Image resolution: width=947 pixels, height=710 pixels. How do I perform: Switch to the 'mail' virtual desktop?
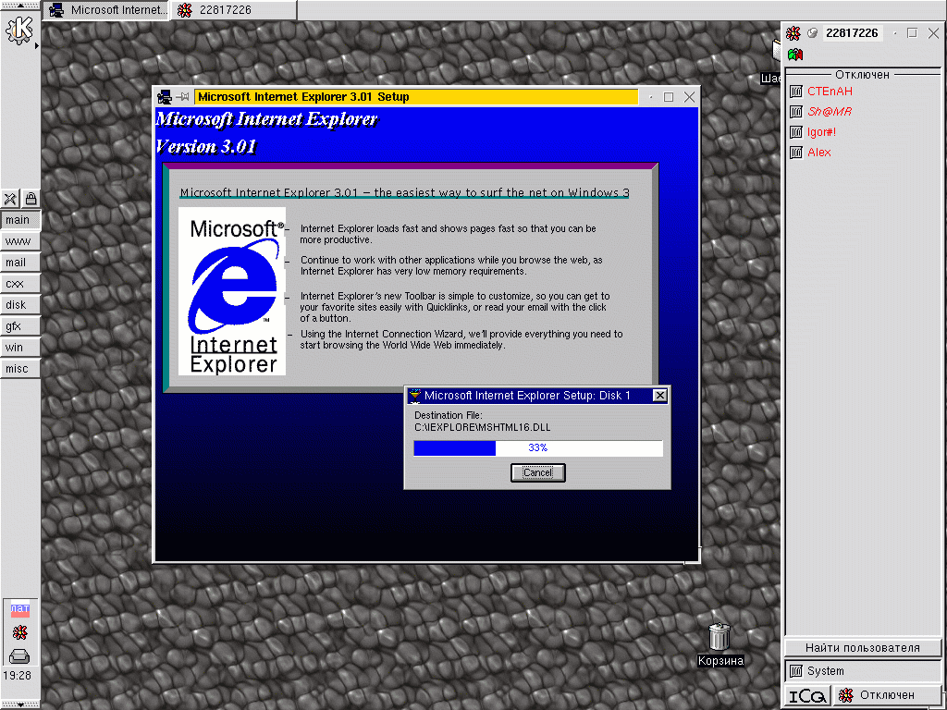(x=20, y=262)
